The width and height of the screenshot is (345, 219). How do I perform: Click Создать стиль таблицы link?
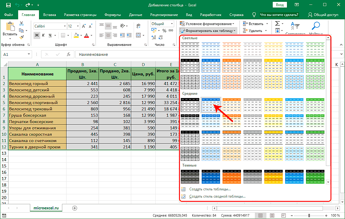(x=210, y=189)
